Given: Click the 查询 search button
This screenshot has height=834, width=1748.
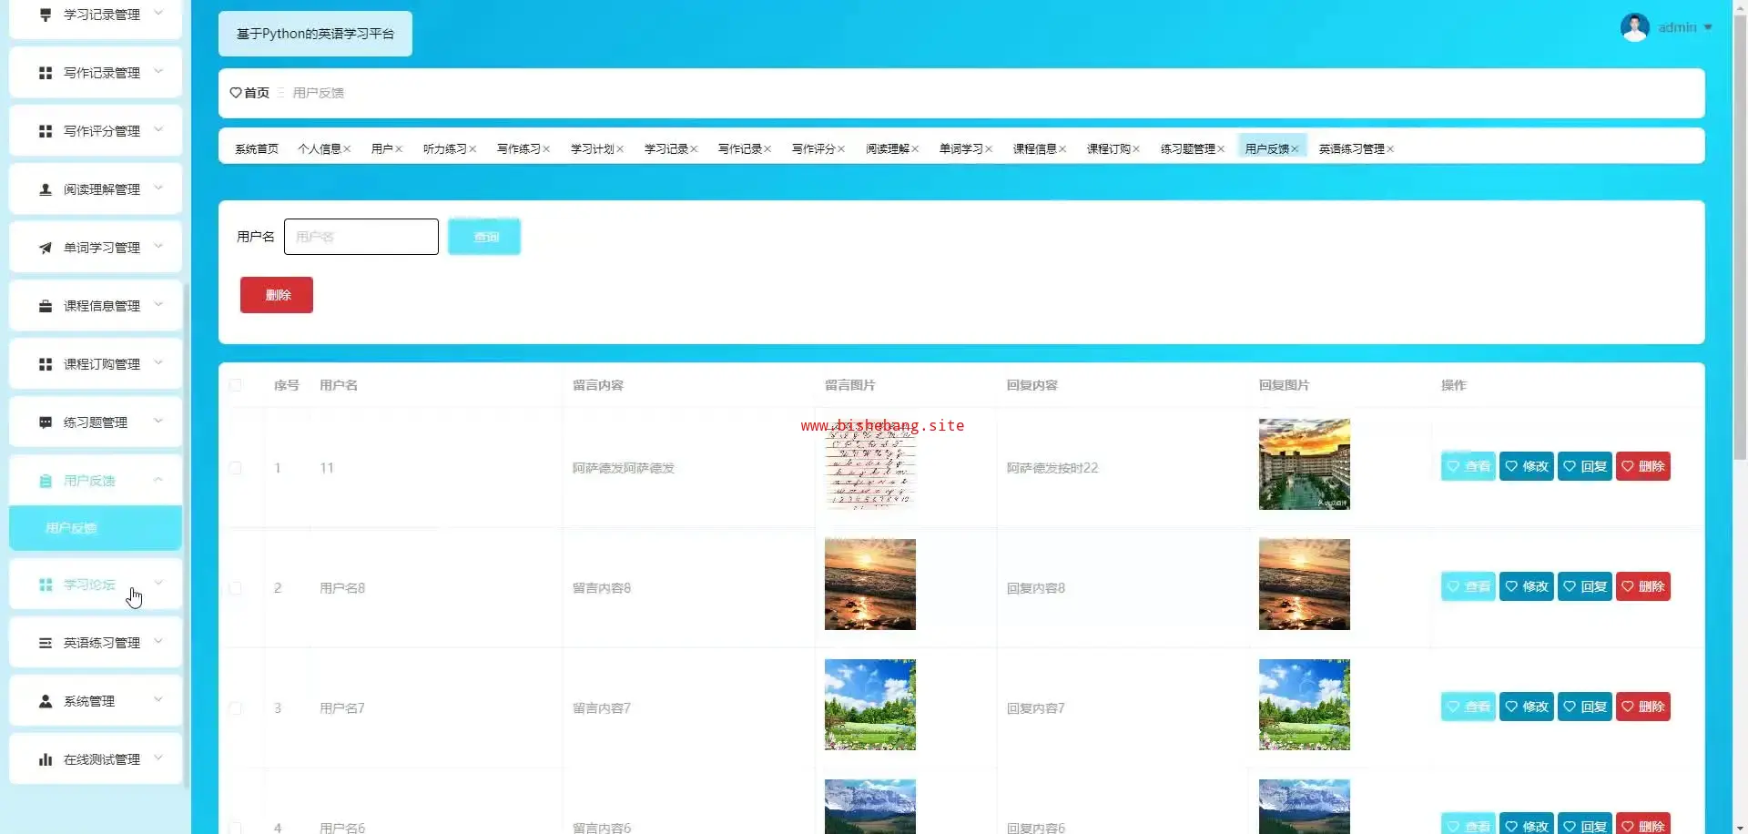Looking at the screenshot, I should click(x=484, y=237).
